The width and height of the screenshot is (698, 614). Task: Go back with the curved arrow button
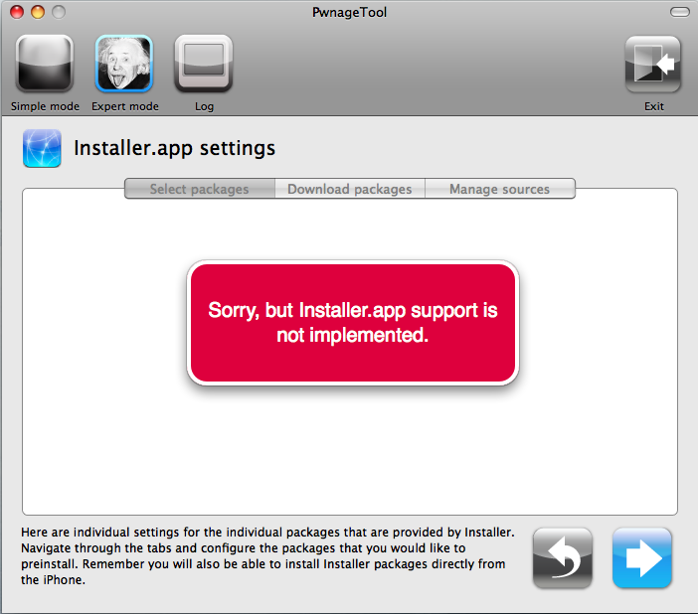tap(563, 558)
